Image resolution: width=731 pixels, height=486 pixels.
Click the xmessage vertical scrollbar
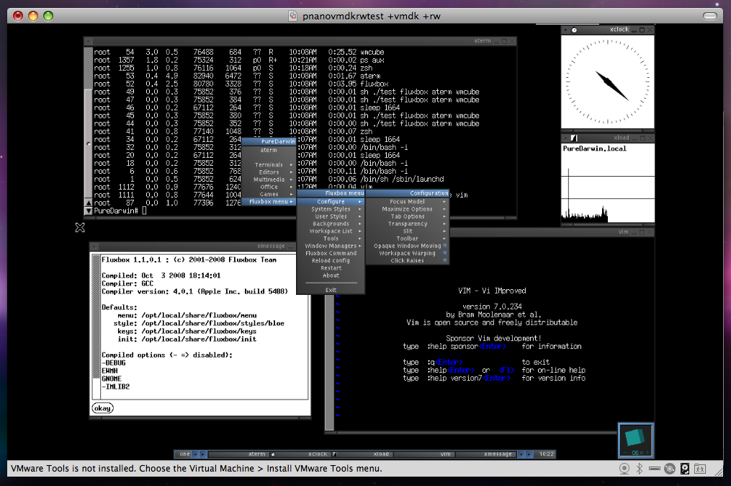click(97, 325)
